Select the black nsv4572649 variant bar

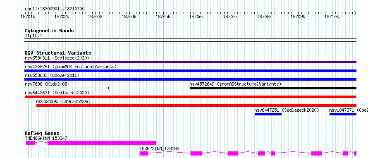273,88
